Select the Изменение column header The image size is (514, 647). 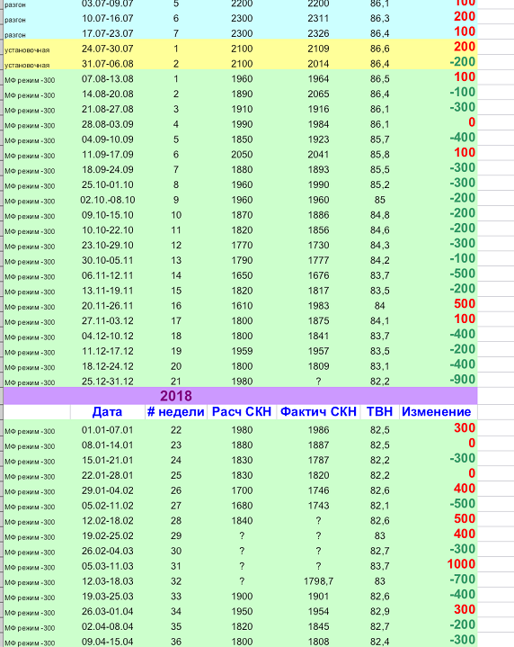[436, 412]
